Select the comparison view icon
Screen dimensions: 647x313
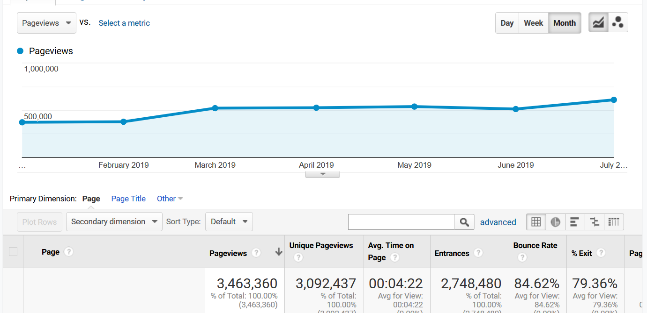pos(595,222)
